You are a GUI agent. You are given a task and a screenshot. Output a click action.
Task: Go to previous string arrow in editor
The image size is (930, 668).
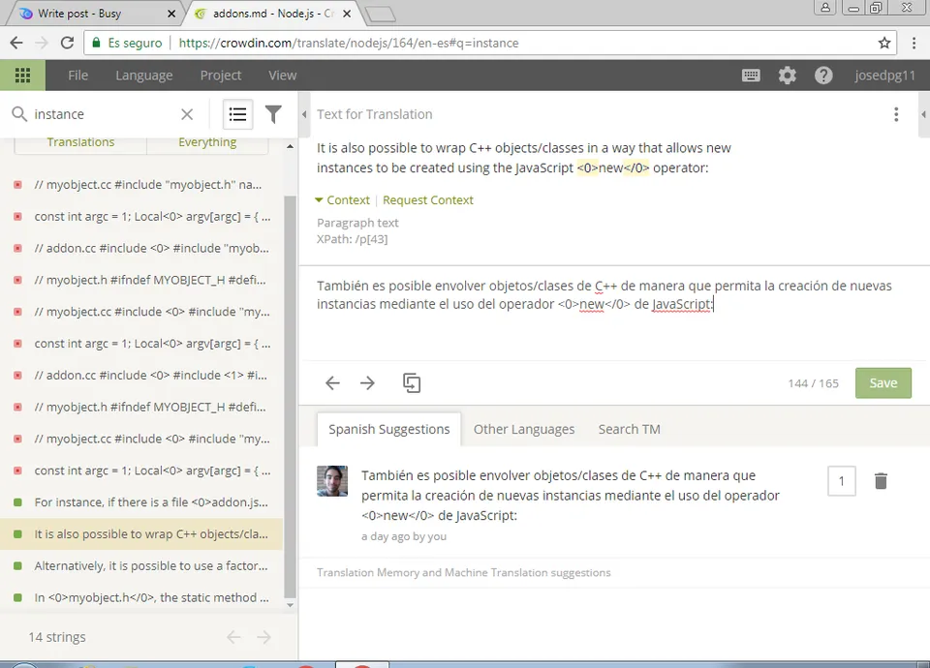pyautogui.click(x=332, y=383)
